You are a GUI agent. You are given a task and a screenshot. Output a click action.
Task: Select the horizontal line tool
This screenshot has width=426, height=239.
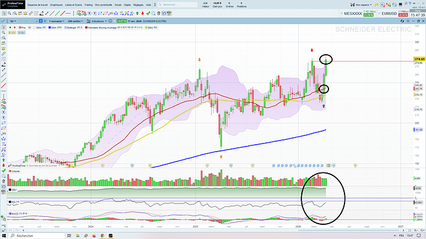click(68, 14)
